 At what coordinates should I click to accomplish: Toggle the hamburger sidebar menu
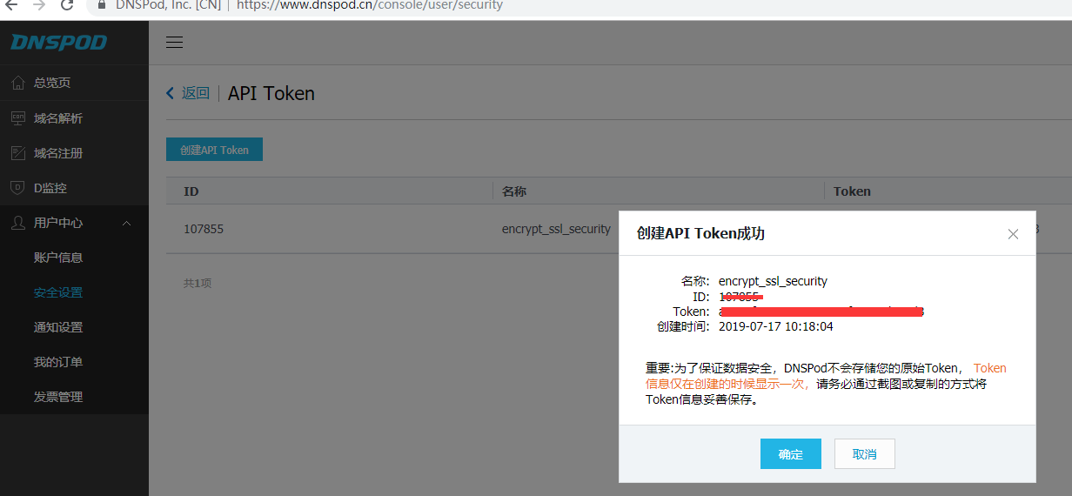(x=174, y=43)
